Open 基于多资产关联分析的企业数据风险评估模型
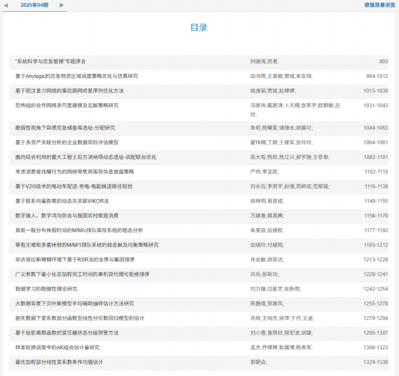Viewport: 399px width, 376px height. pos(70,142)
